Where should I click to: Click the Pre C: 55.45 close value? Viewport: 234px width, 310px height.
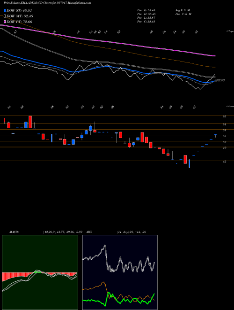(x=146, y=22)
